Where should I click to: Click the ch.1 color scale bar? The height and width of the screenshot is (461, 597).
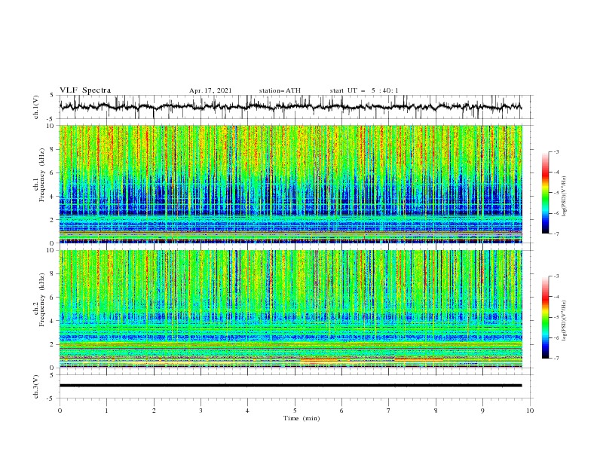(x=545, y=193)
